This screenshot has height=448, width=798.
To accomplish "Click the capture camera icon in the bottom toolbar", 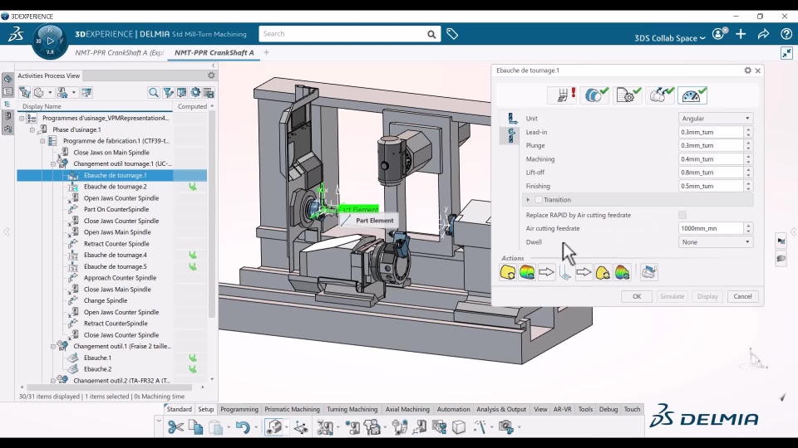I will click(505, 427).
